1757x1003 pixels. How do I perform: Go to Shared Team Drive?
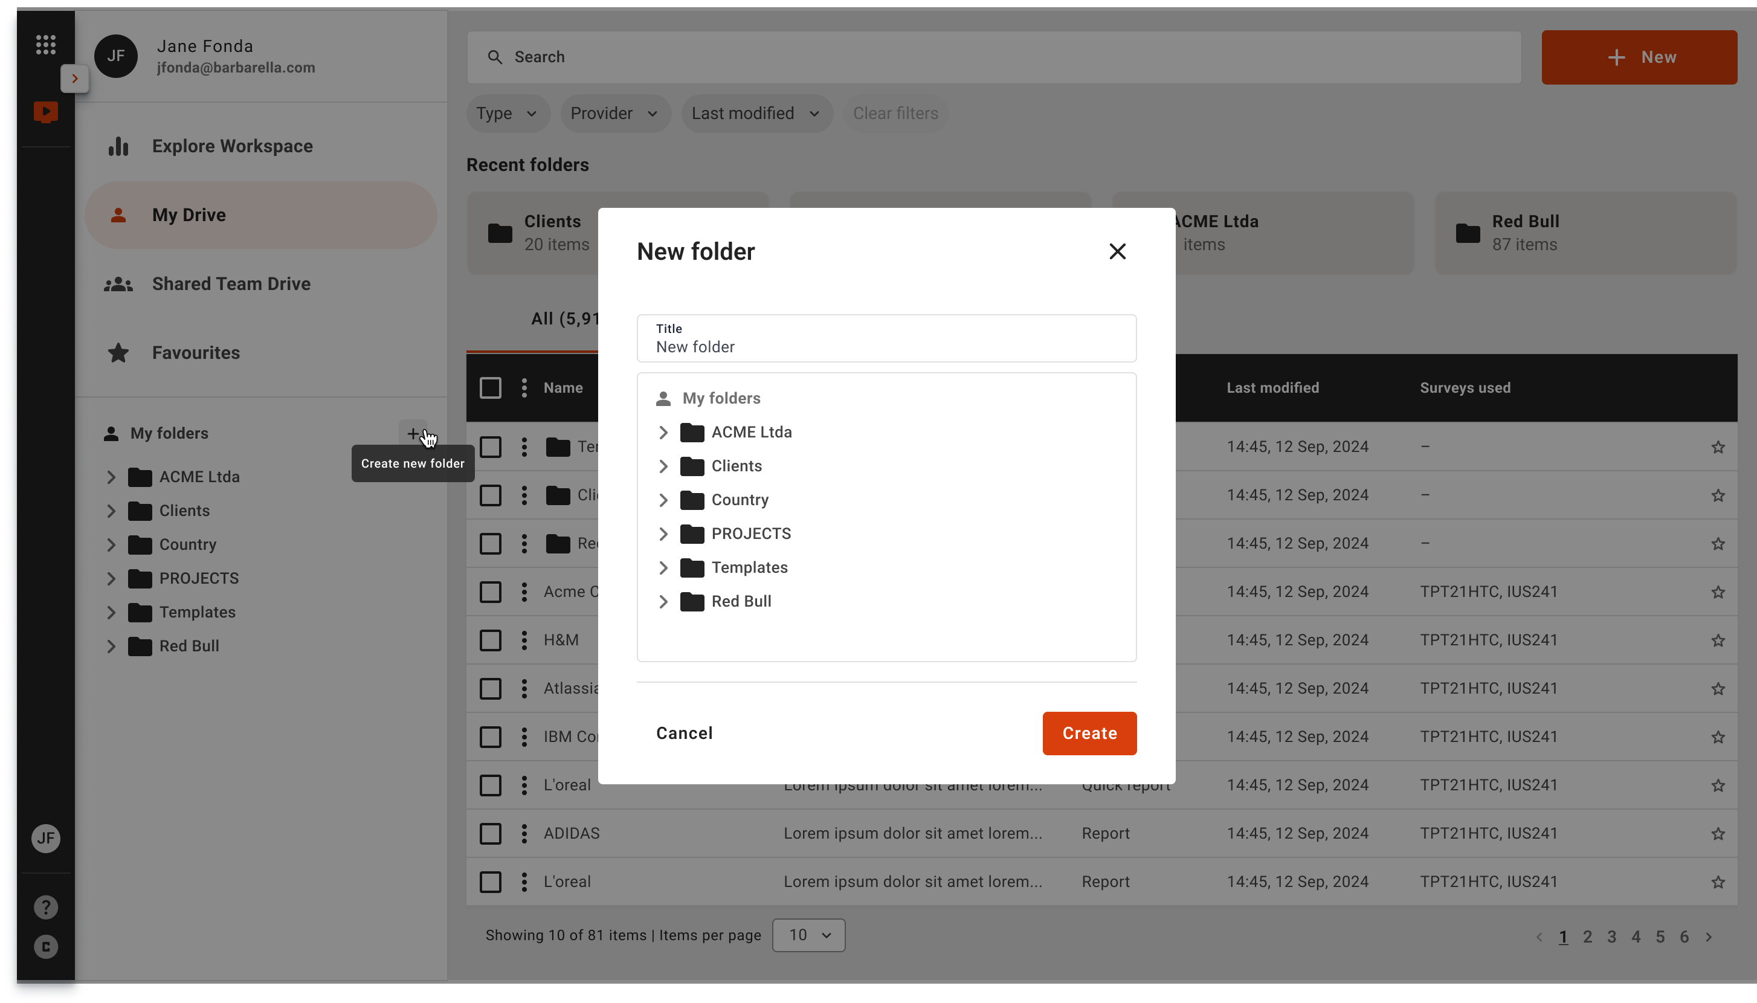coord(231,284)
